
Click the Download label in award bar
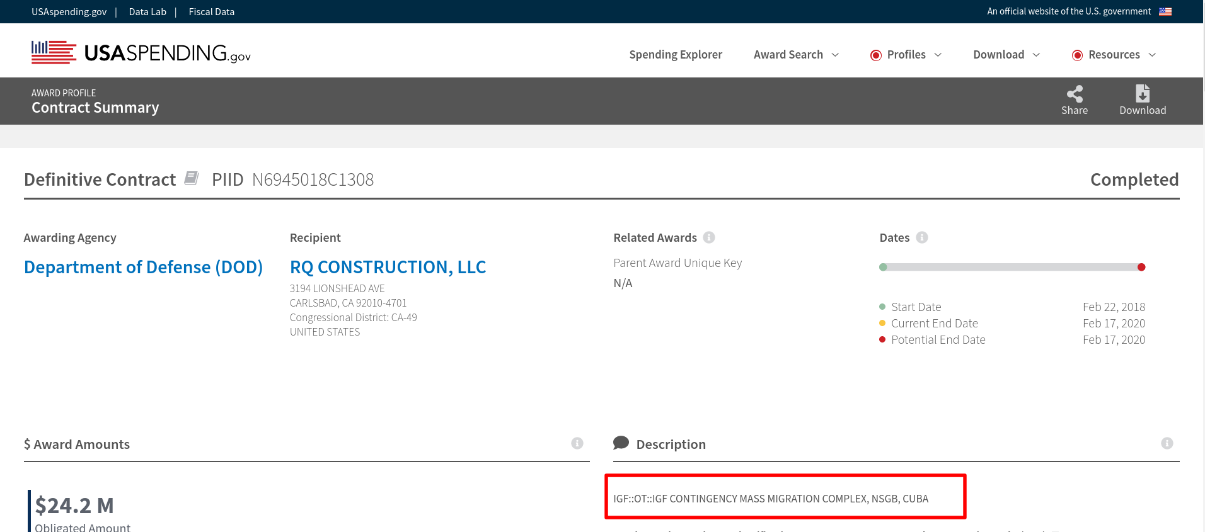point(1143,110)
